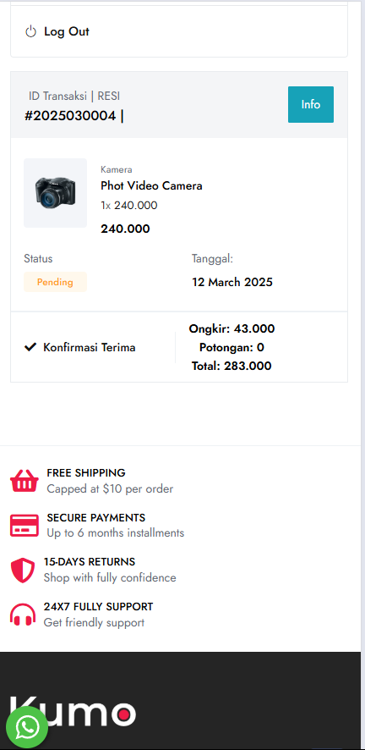Viewport: 365px width, 750px height.
Task: Click the Konfirmasi Terima checkmark icon
Action: [x=30, y=347]
